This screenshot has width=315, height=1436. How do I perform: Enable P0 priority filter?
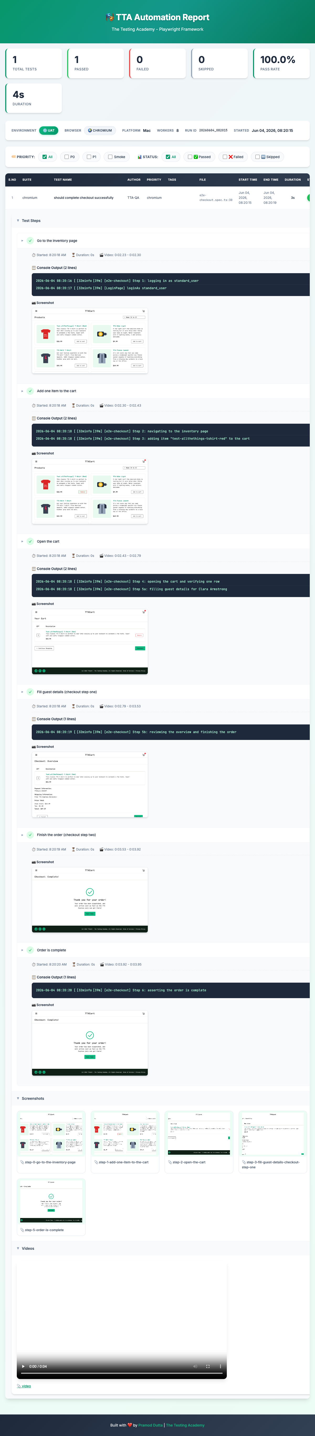[66, 157]
